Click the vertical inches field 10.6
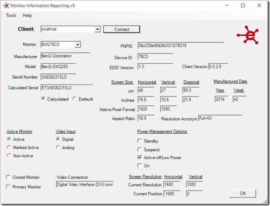The width and height of the screenshot is (270, 206). [168, 100]
